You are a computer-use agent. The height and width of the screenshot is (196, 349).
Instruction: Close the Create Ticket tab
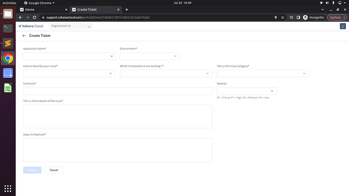[118, 10]
